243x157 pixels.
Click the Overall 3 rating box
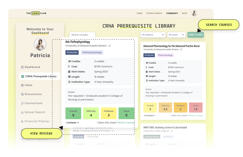point(150,107)
